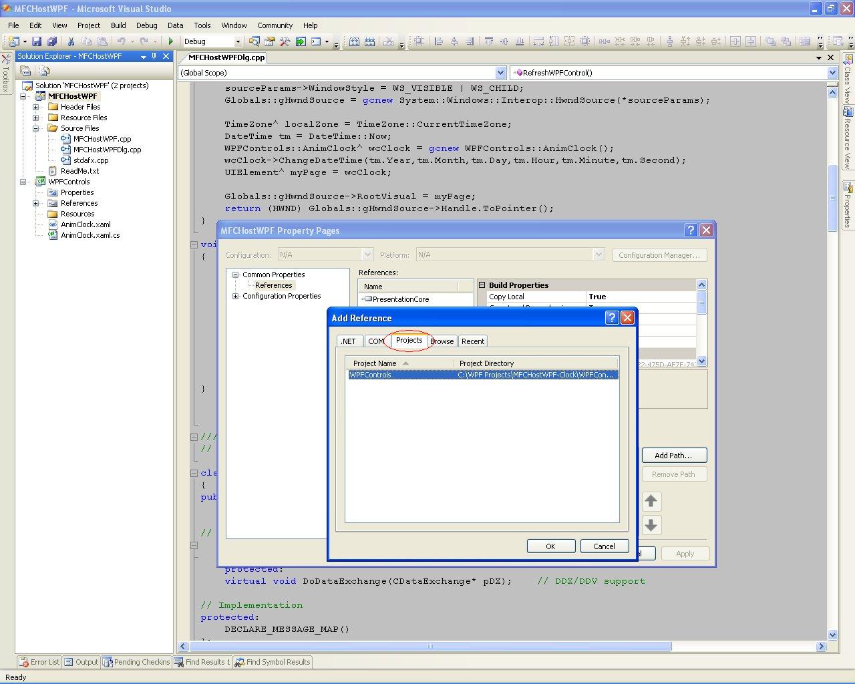Select the Projects tab in Add Reference
This screenshot has width=855, height=684.
[409, 340]
